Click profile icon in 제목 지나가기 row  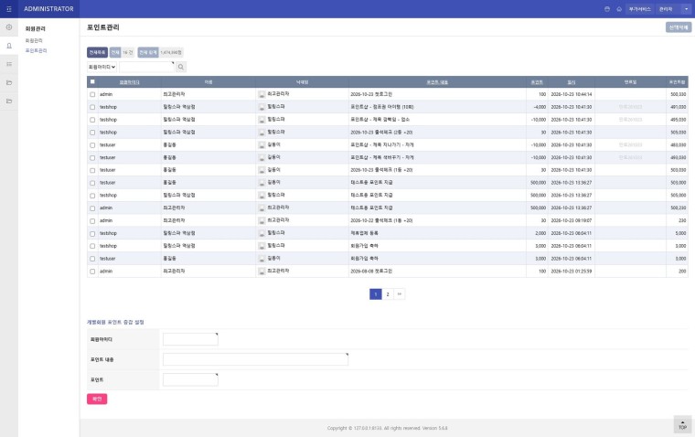click(262, 145)
